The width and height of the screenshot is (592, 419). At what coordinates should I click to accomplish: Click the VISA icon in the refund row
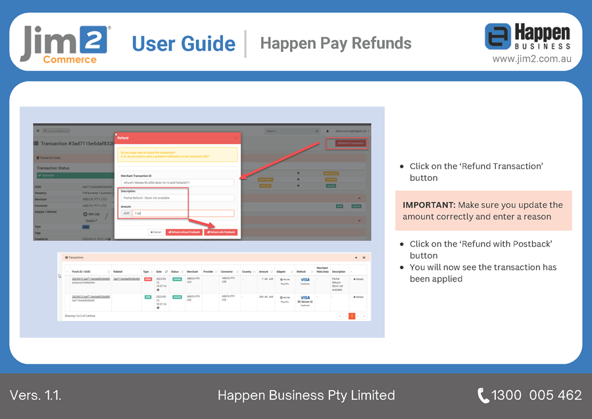[x=305, y=280]
